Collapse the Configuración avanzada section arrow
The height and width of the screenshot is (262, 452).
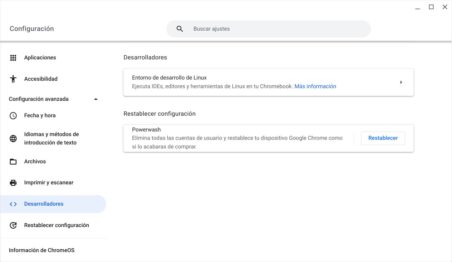pyautogui.click(x=96, y=99)
